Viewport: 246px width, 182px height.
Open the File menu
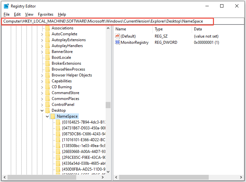7,14
